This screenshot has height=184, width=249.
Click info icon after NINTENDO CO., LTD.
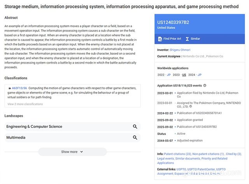point(191,106)
